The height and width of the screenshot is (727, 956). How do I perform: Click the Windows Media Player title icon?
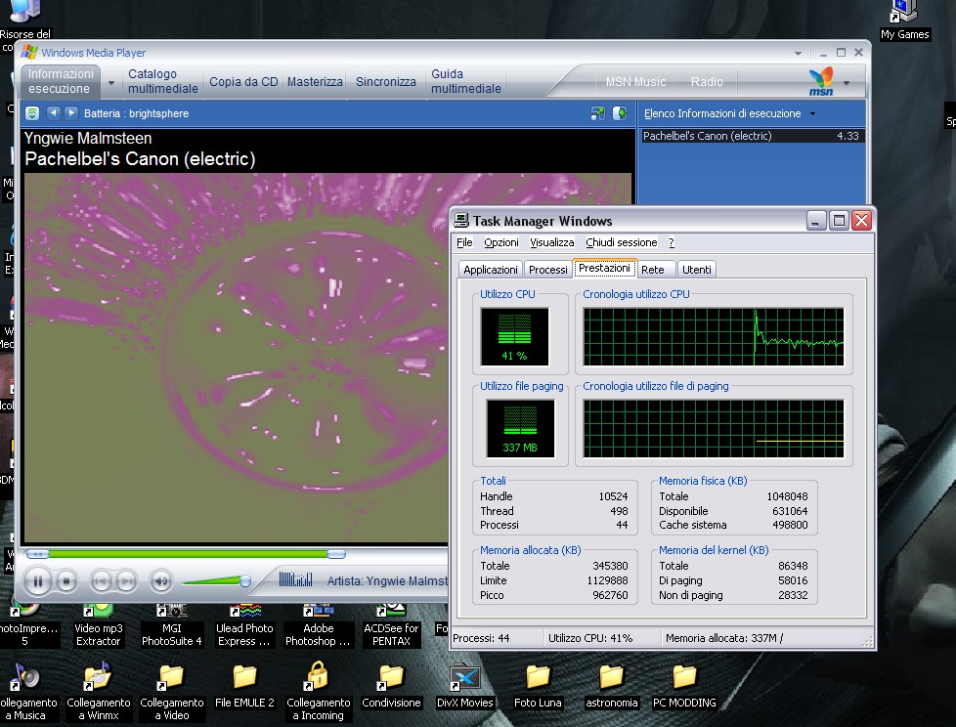tap(29, 53)
